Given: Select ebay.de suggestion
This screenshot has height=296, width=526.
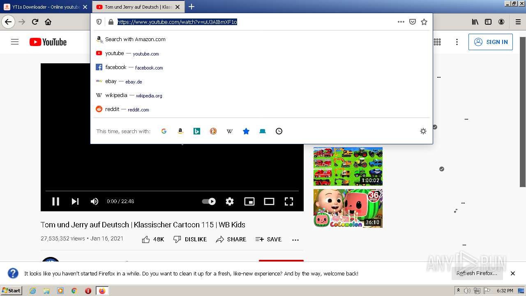Looking at the screenshot, I should click(x=261, y=81).
